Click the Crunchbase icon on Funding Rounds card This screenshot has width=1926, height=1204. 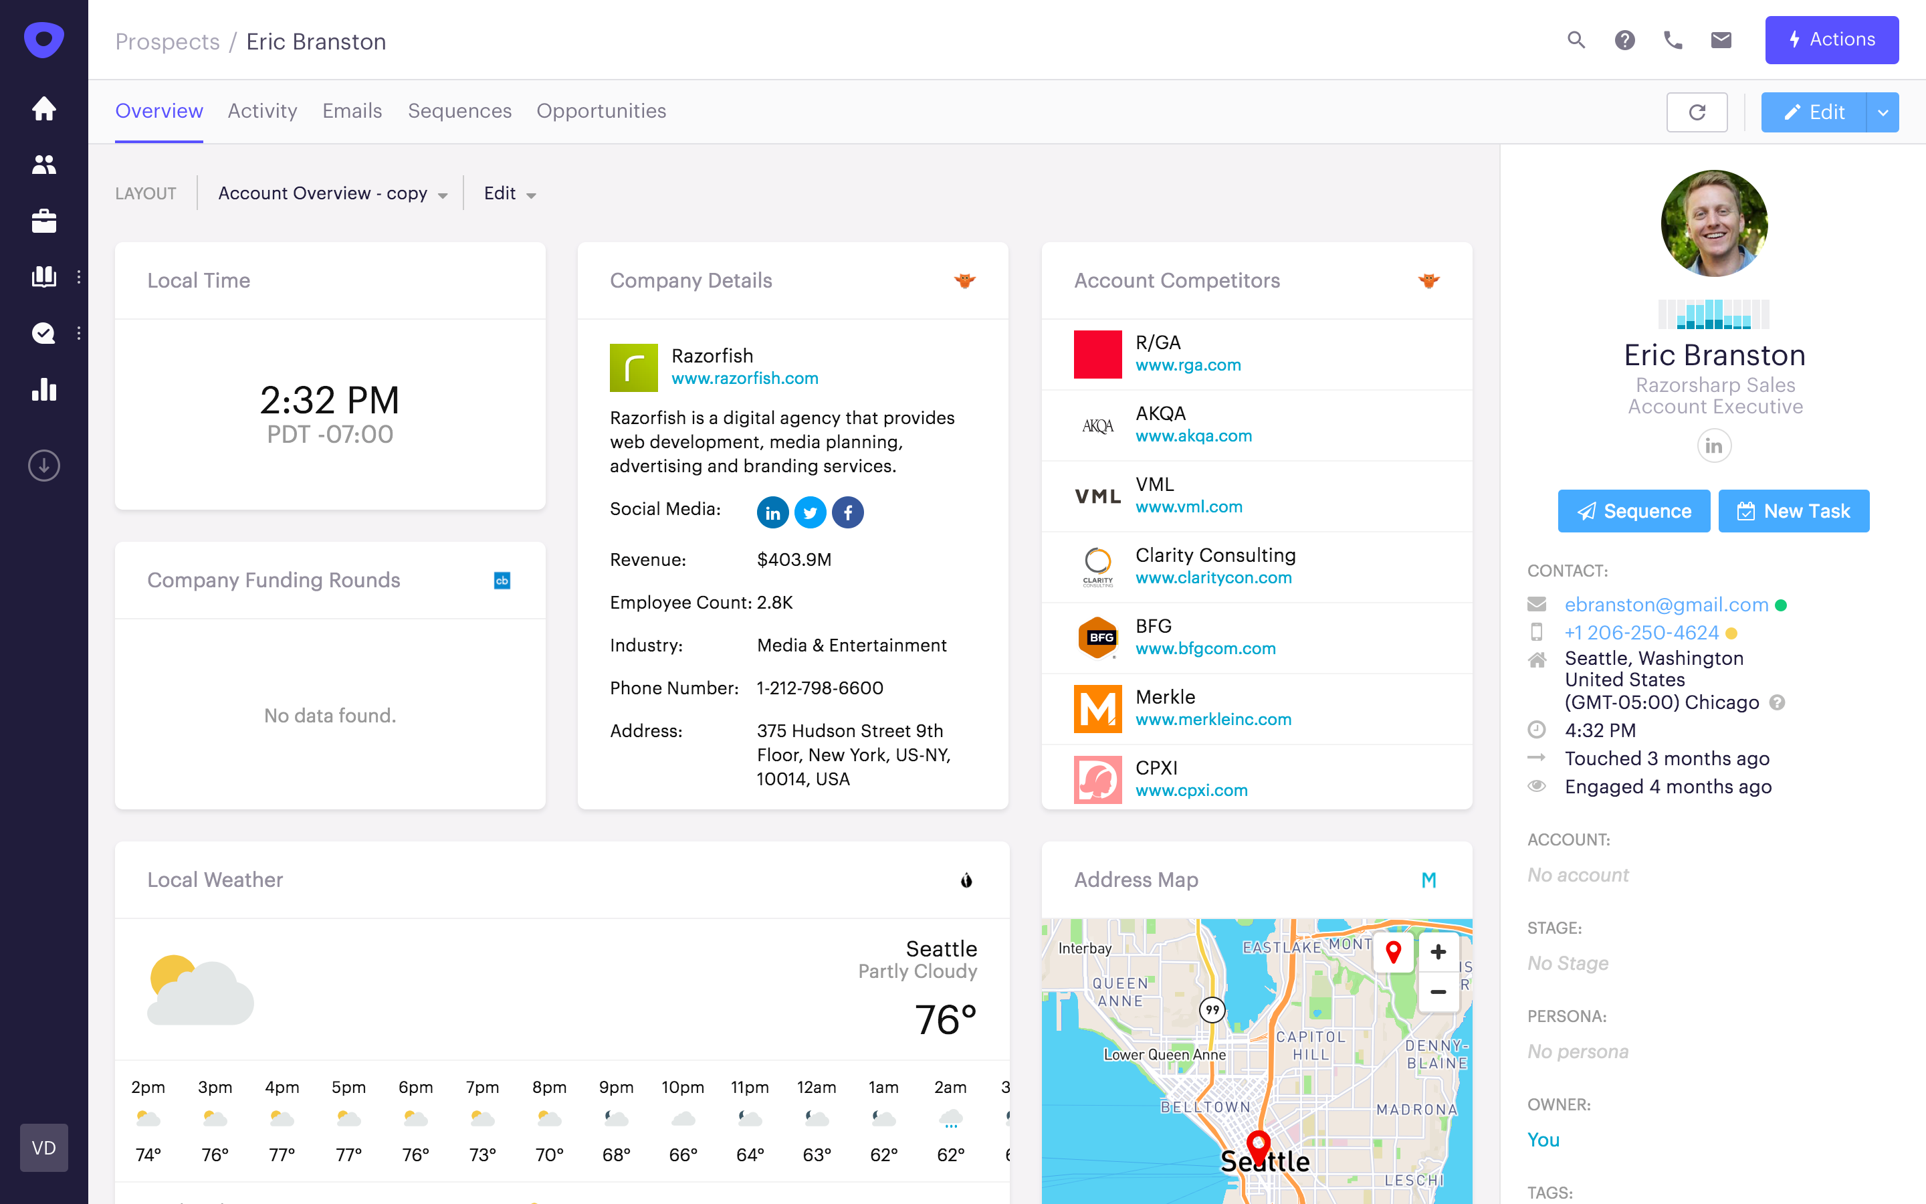click(x=502, y=581)
